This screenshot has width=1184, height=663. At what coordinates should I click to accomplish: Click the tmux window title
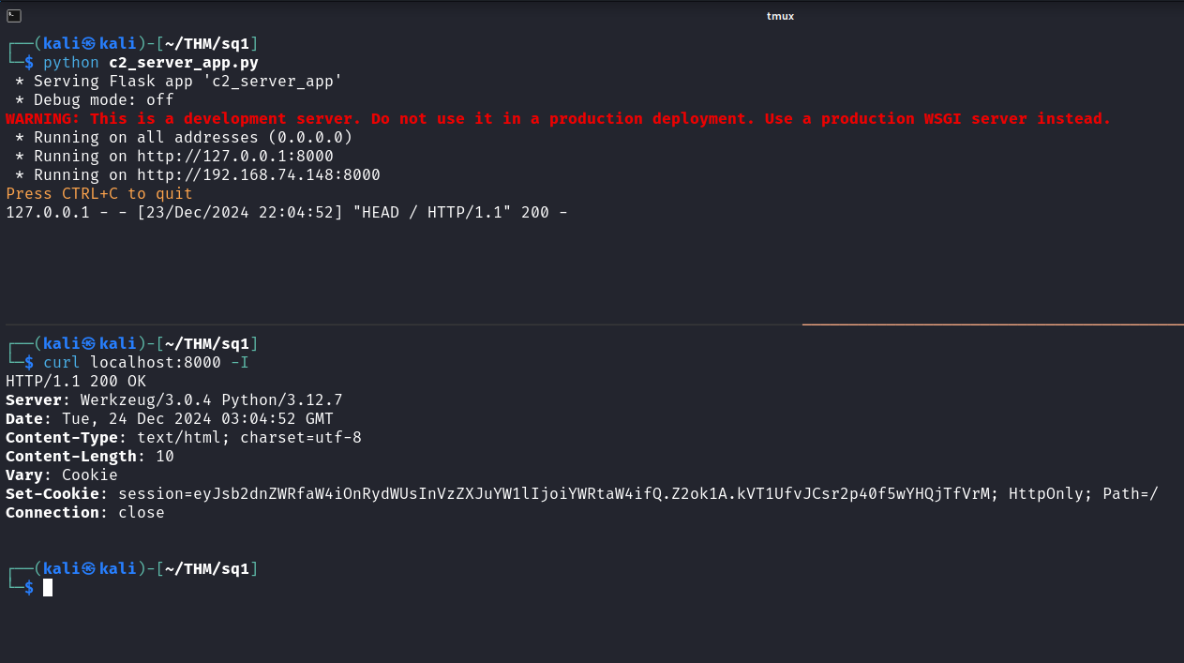tap(780, 16)
